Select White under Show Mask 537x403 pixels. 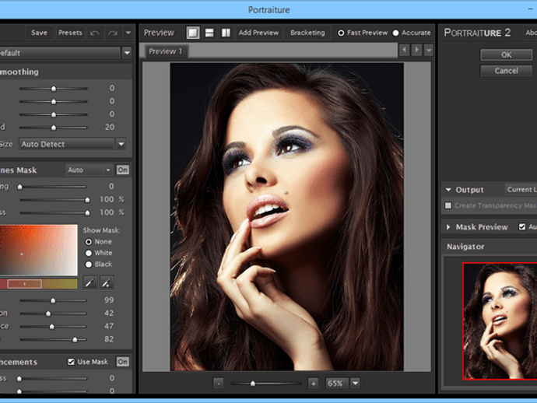pyautogui.click(x=88, y=253)
